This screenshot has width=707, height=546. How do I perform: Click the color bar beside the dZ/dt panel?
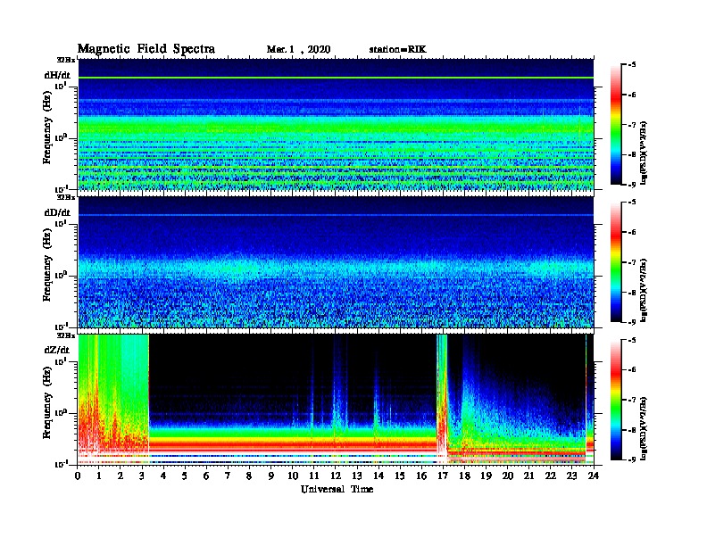[616, 400]
